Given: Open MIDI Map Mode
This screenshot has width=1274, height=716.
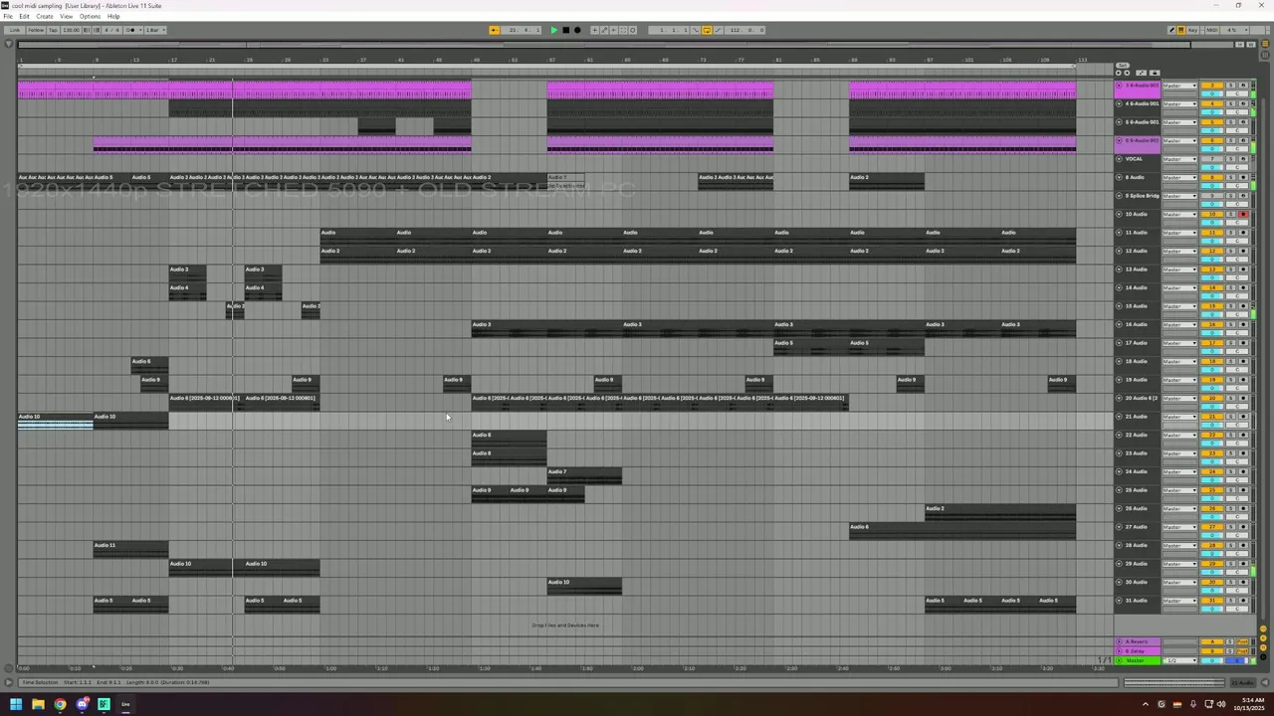Looking at the screenshot, I should (1212, 30).
